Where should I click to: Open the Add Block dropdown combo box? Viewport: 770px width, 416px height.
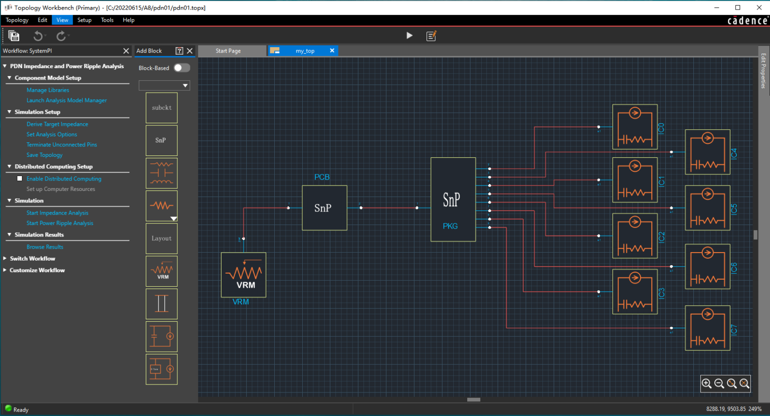tap(164, 86)
